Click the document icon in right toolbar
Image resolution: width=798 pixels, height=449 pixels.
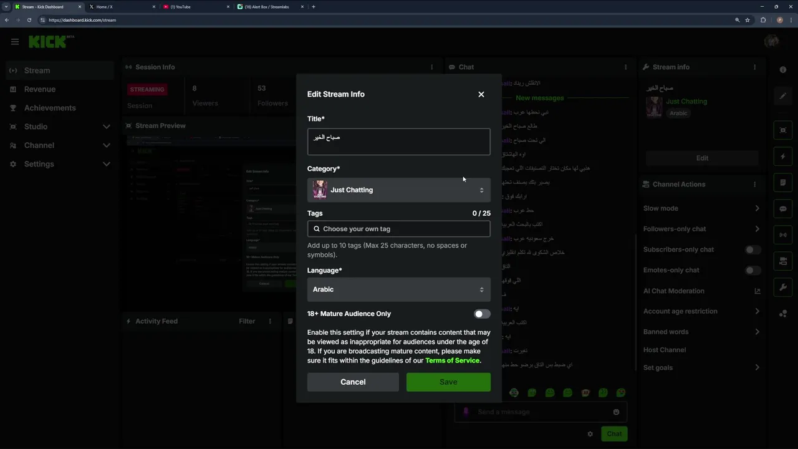tap(783, 183)
